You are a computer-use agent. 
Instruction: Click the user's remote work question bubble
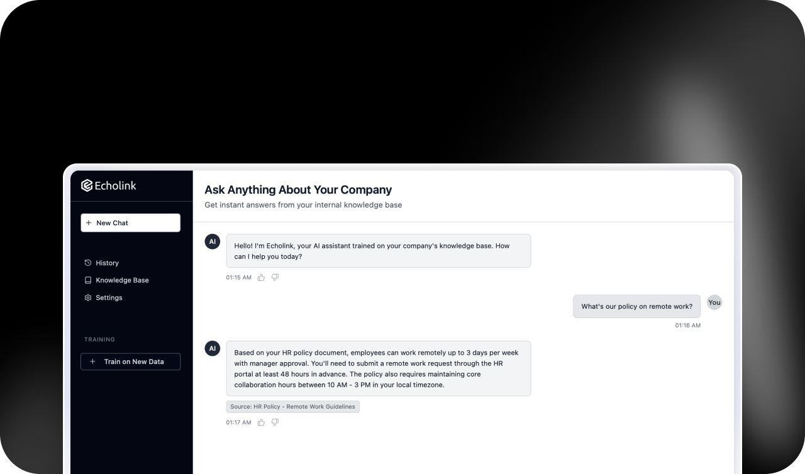[x=636, y=307]
